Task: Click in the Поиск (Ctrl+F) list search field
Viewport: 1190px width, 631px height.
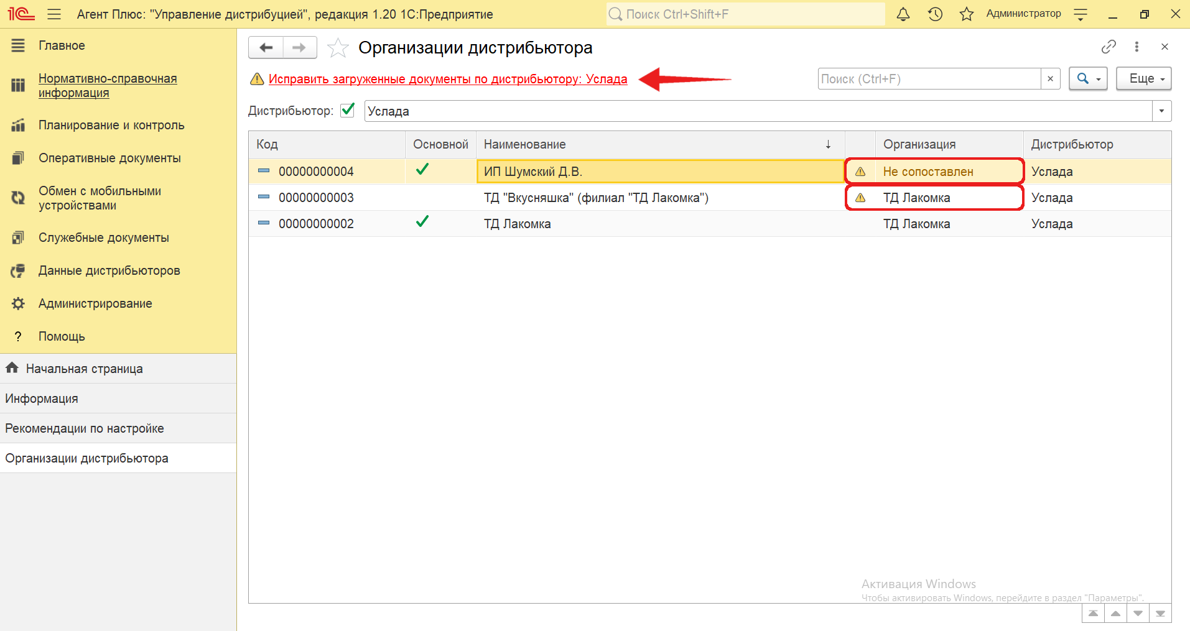Action: [x=929, y=79]
